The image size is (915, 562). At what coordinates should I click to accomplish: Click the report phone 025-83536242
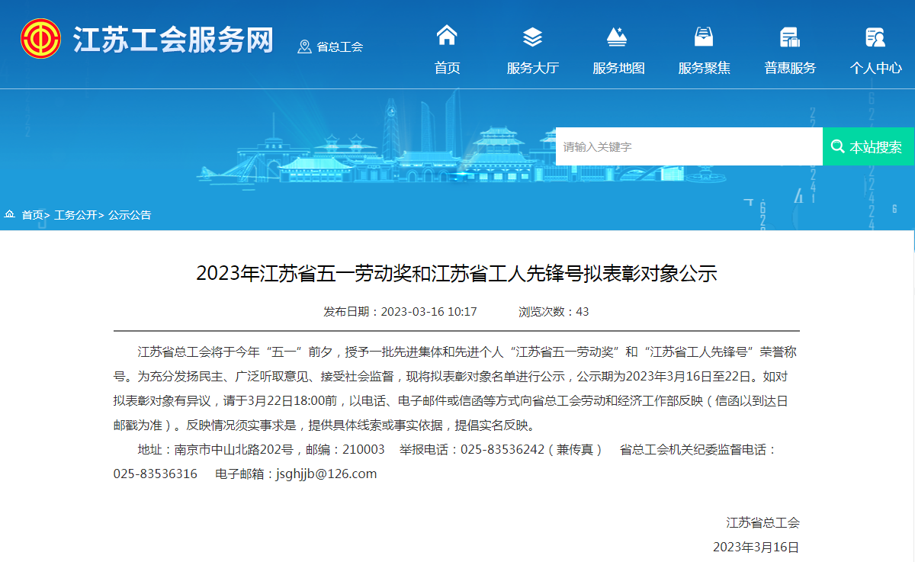[x=502, y=449]
